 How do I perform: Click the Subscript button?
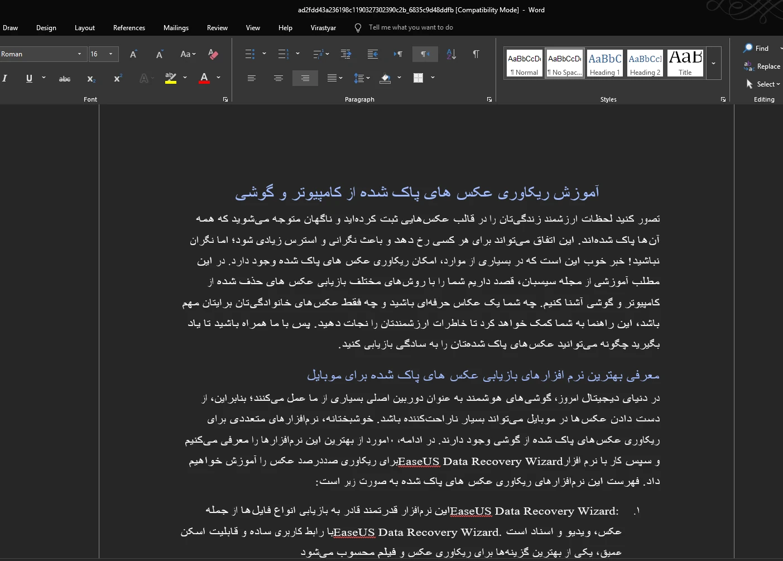(x=91, y=79)
